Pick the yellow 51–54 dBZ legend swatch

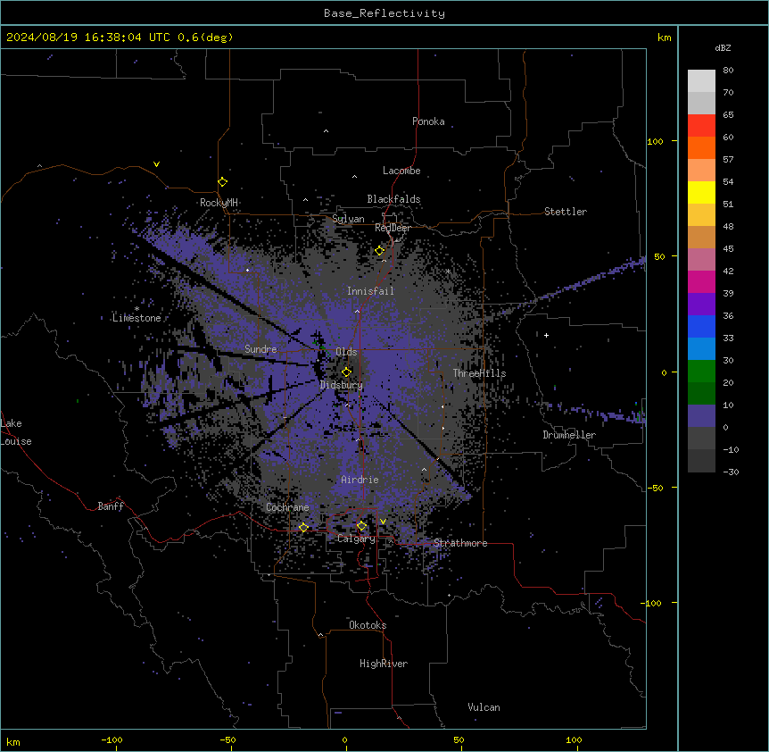pyautogui.click(x=701, y=192)
